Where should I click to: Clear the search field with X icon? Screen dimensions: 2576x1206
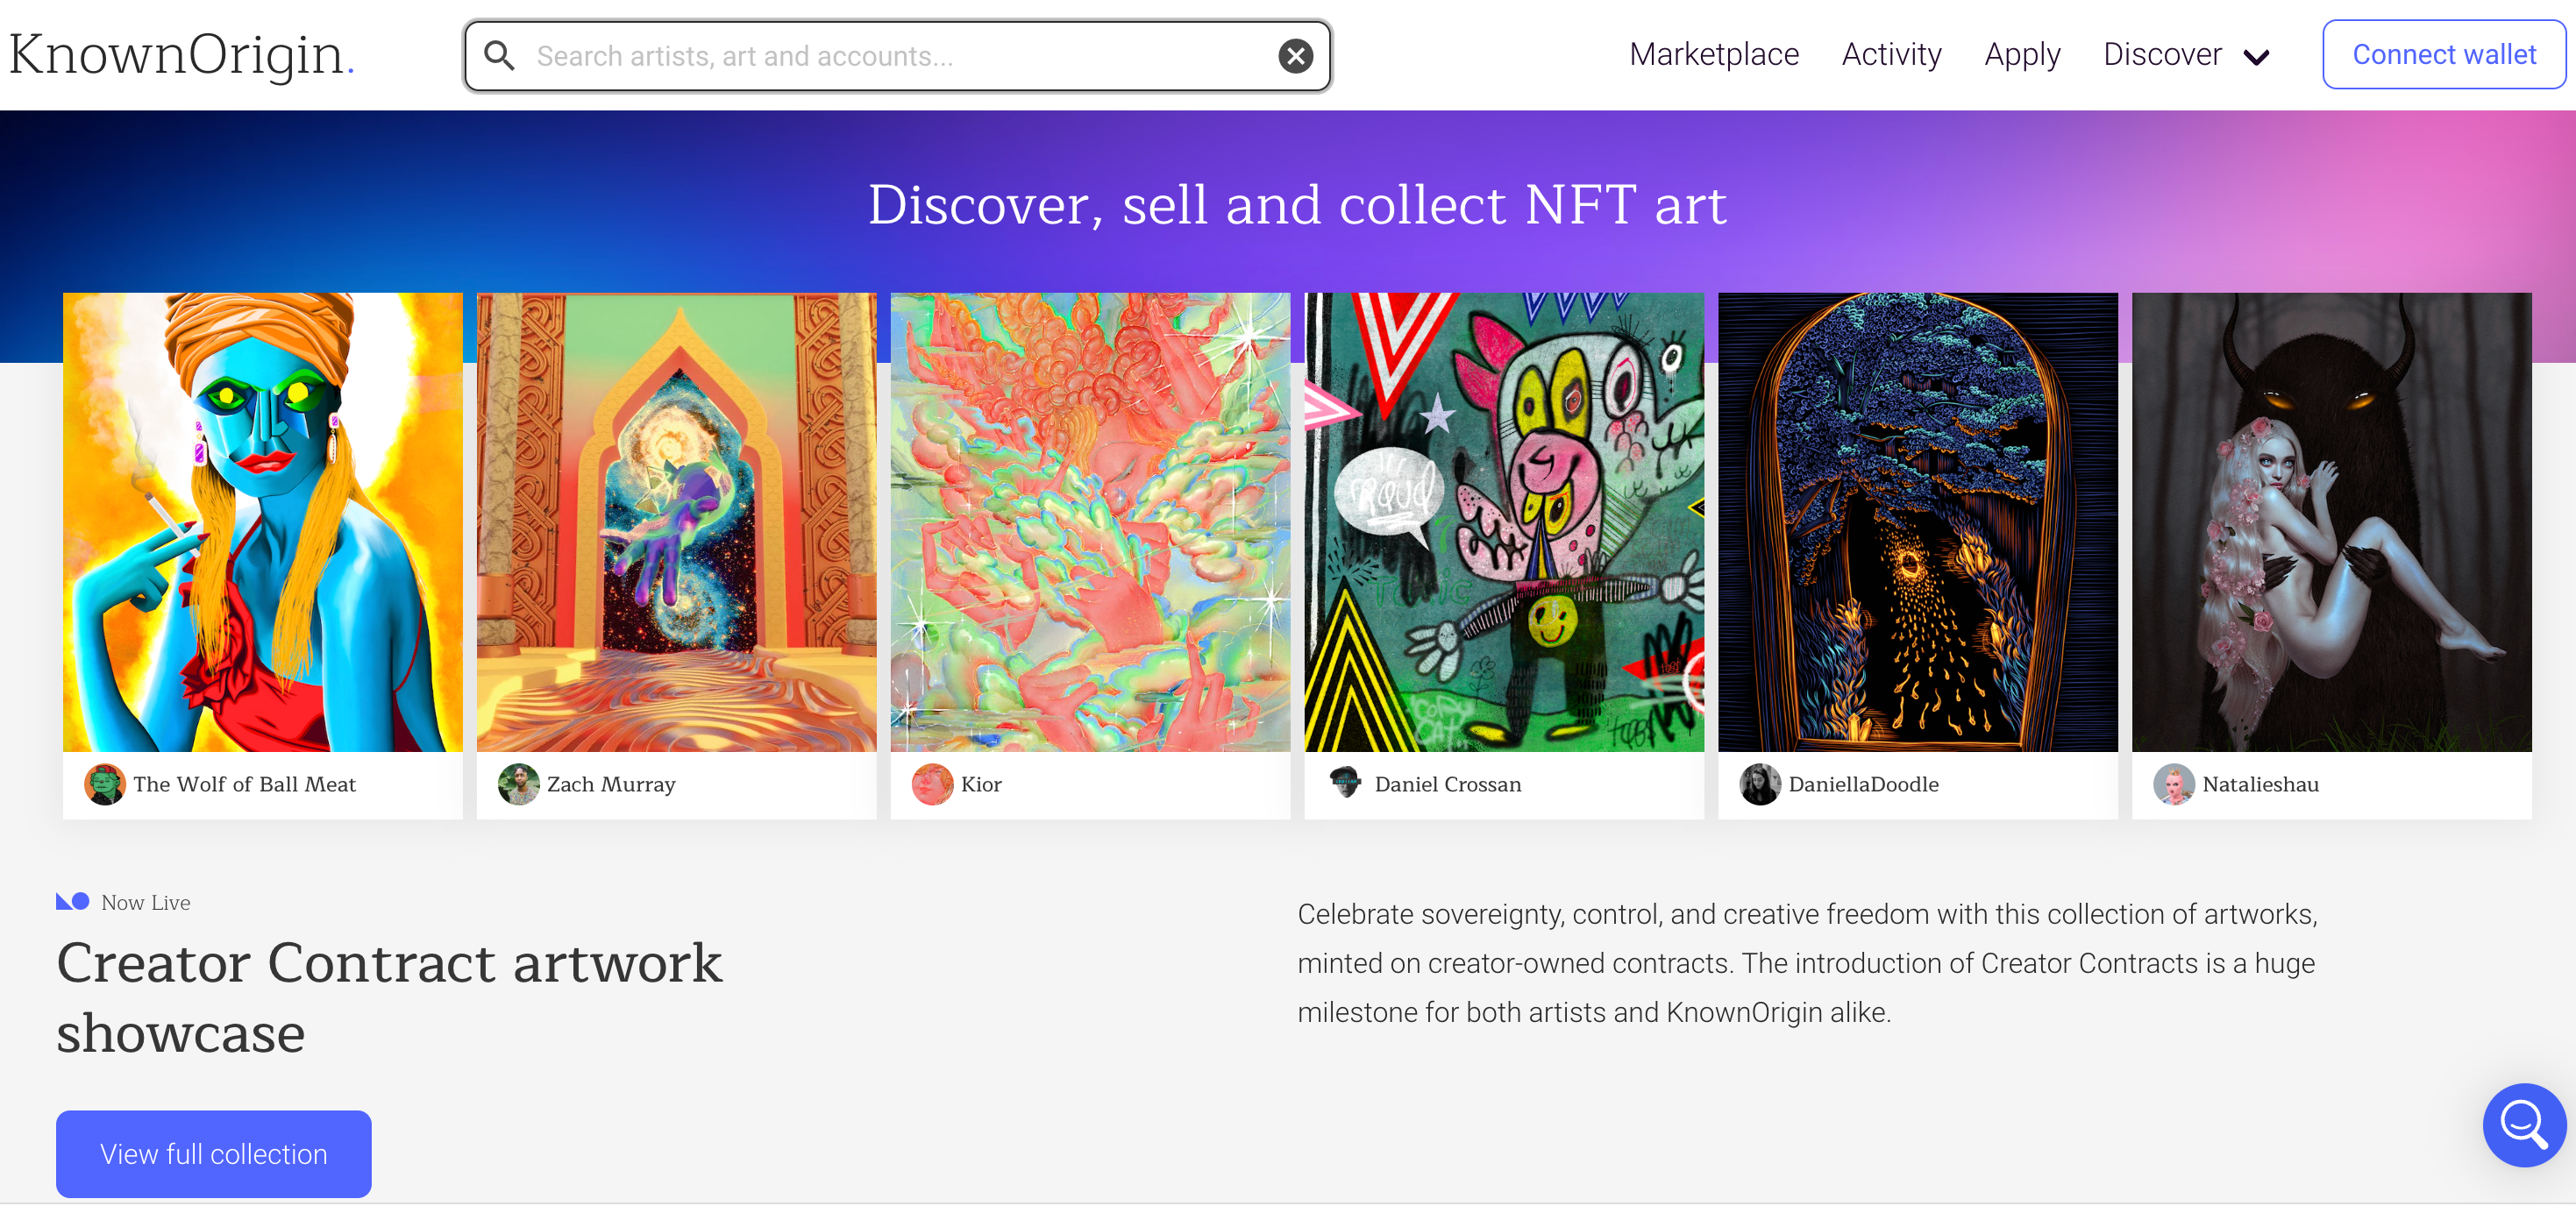click(1295, 56)
